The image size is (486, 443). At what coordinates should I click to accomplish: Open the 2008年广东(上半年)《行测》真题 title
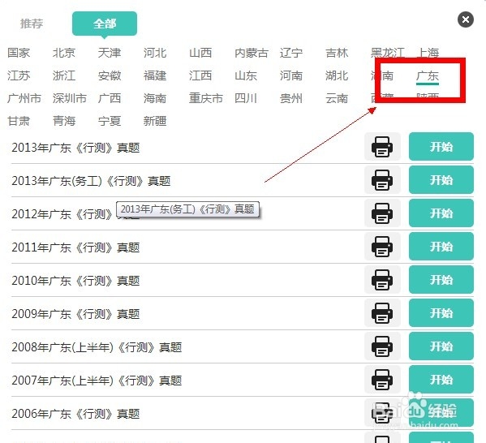pyautogui.click(x=97, y=347)
